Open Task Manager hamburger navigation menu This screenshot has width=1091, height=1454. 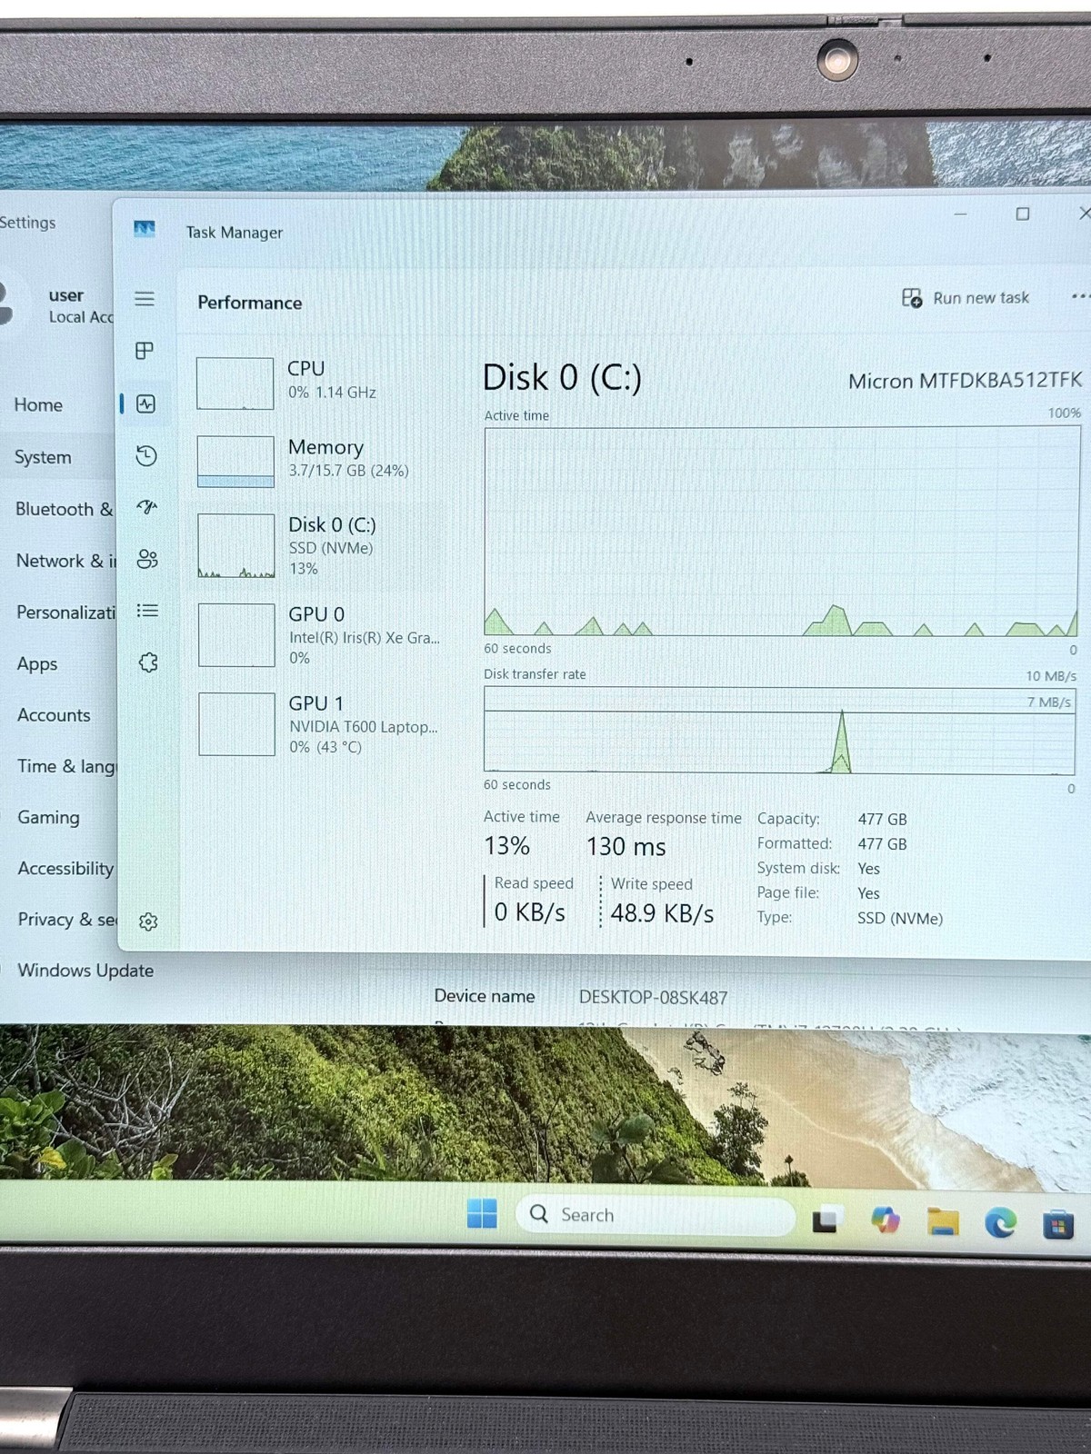(x=145, y=298)
